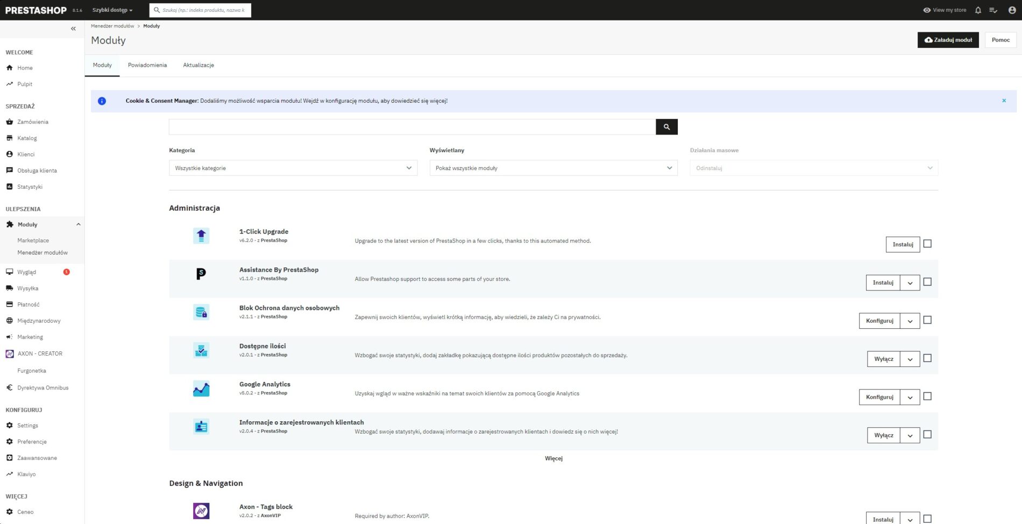
Task: Click Menedżer modułów breadcrumb link
Action: click(112, 26)
